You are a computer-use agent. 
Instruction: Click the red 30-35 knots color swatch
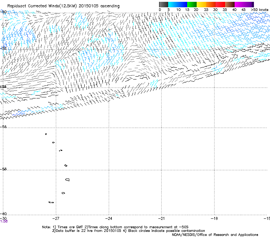pos(220,4)
